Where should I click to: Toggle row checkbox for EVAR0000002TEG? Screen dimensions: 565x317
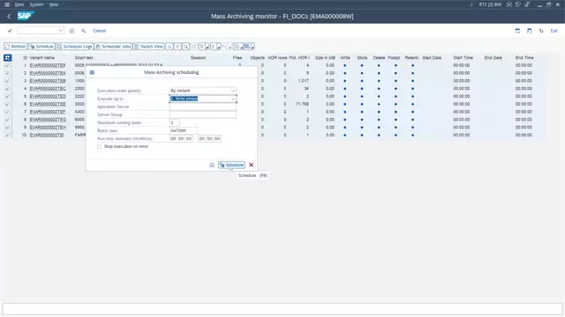(7, 120)
